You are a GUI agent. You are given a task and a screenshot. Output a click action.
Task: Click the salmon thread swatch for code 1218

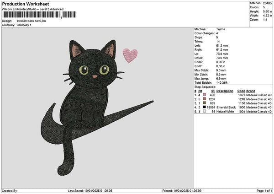pos(205,99)
